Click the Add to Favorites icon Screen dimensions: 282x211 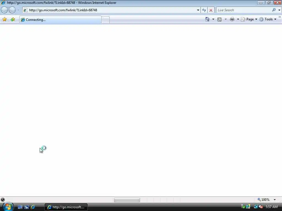[x=13, y=20]
